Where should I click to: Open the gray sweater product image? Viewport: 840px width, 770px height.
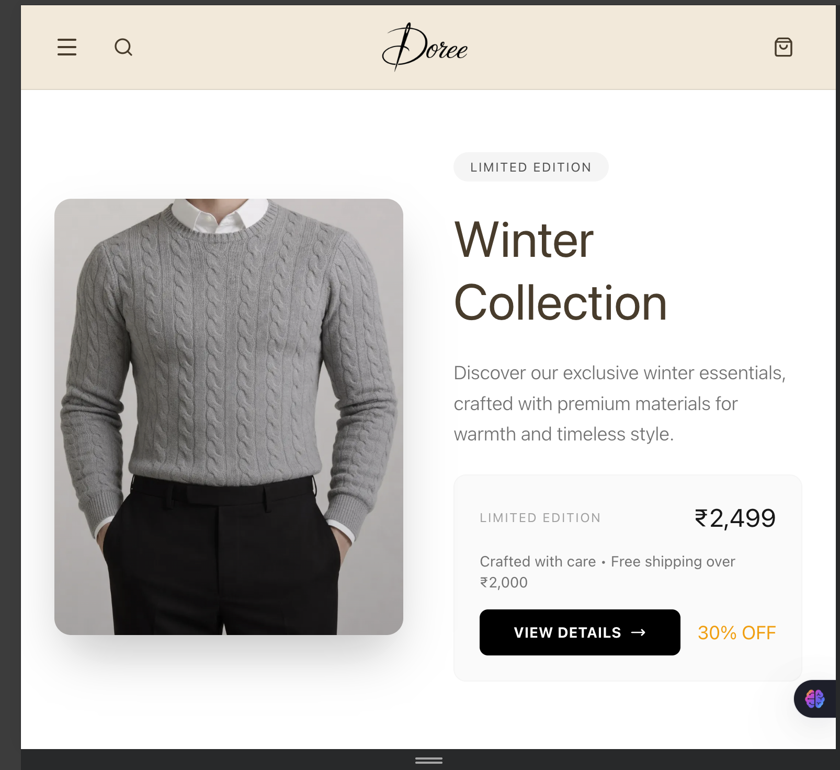point(229,417)
